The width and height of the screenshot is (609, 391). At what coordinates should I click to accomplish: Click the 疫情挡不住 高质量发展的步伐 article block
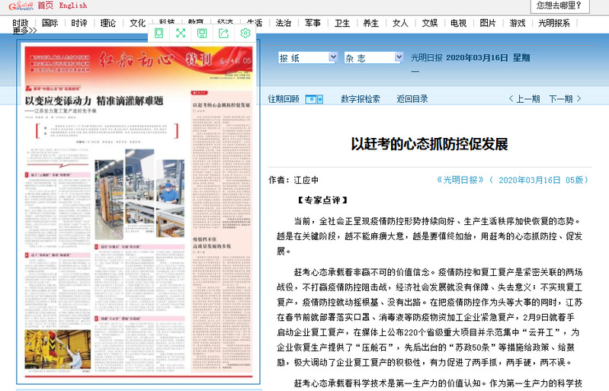coord(221,303)
